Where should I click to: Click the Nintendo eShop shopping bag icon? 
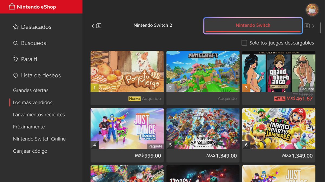pyautogui.click(x=12, y=7)
